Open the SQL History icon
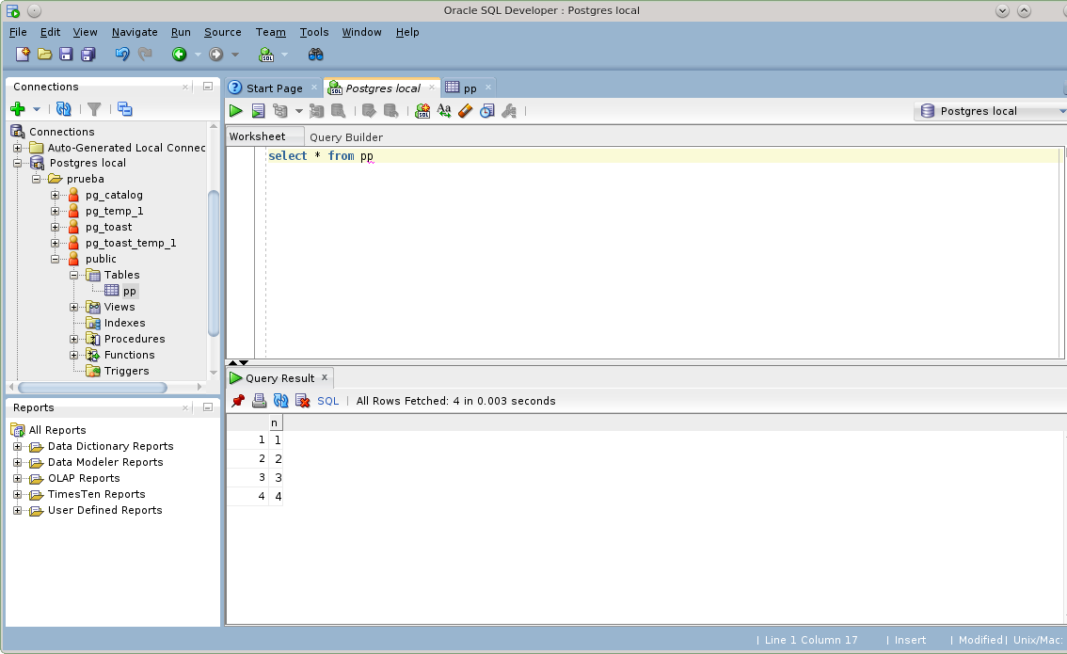This screenshot has height=654, width=1067. click(487, 111)
